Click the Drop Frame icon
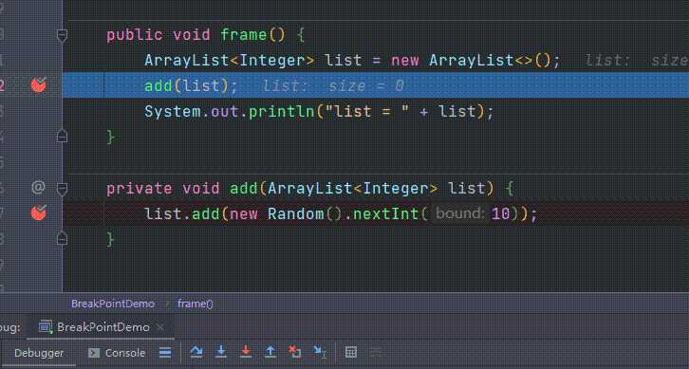689x369 pixels. click(294, 352)
